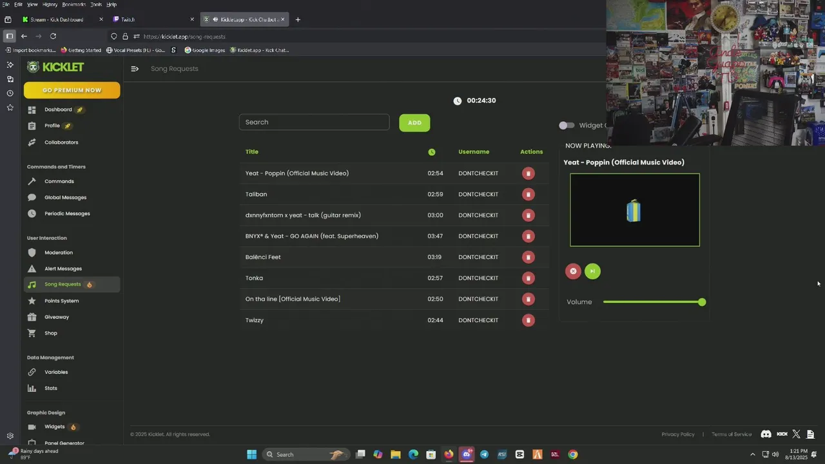This screenshot has width=825, height=464.
Task: Sort by Username column header
Action: pyautogui.click(x=474, y=152)
